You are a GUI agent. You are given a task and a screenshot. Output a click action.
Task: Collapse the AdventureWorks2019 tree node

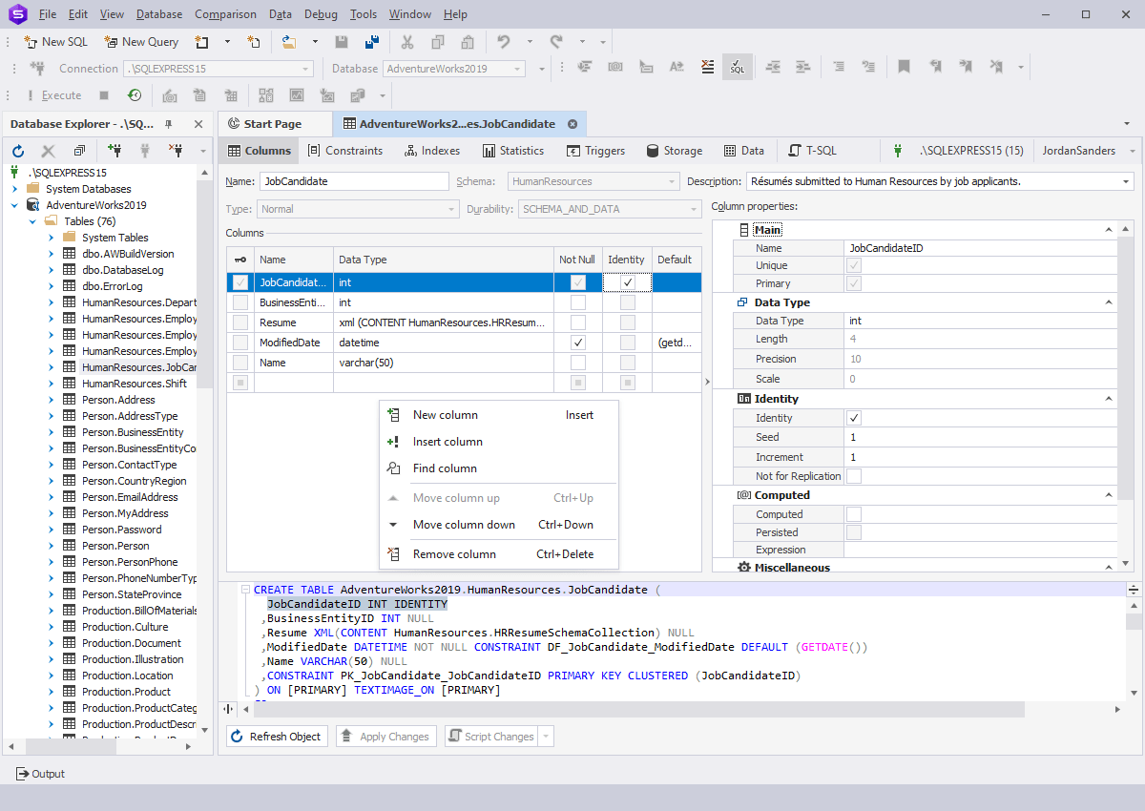[x=15, y=205]
